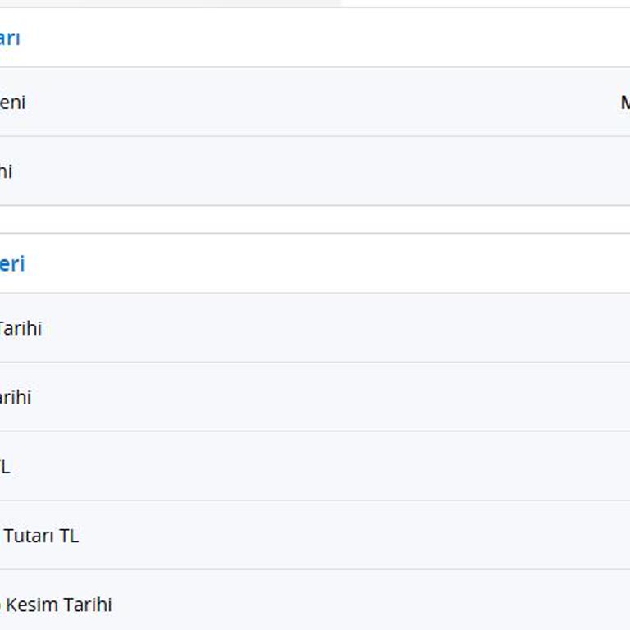Screen dimensions: 630x630
Task: Click the blue section heading ending in "arı"
Action: [10, 39]
